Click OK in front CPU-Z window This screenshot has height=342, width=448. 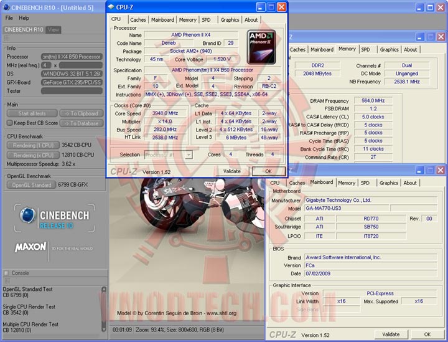pos(269,171)
